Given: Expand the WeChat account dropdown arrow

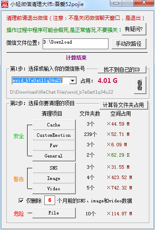Looking at the screenshot, I should point(73,80).
